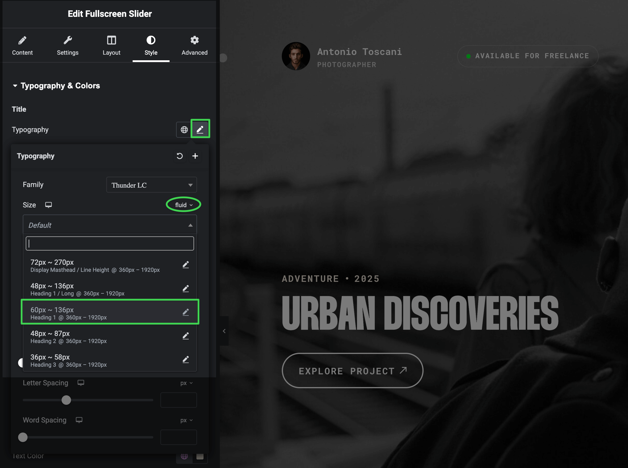This screenshot has width=628, height=468.
Task: Click the Letter Spacing slider handle
Action: point(66,400)
